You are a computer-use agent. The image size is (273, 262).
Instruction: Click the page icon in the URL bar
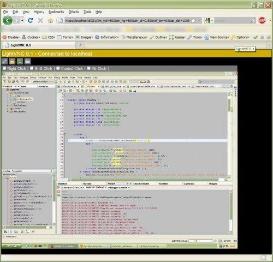[61, 21]
